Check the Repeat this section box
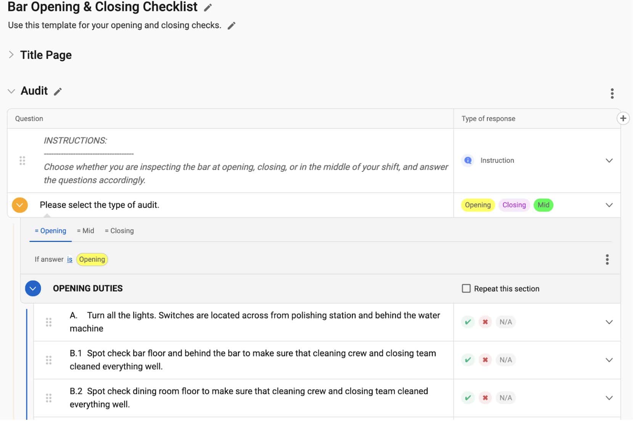 click(x=466, y=288)
